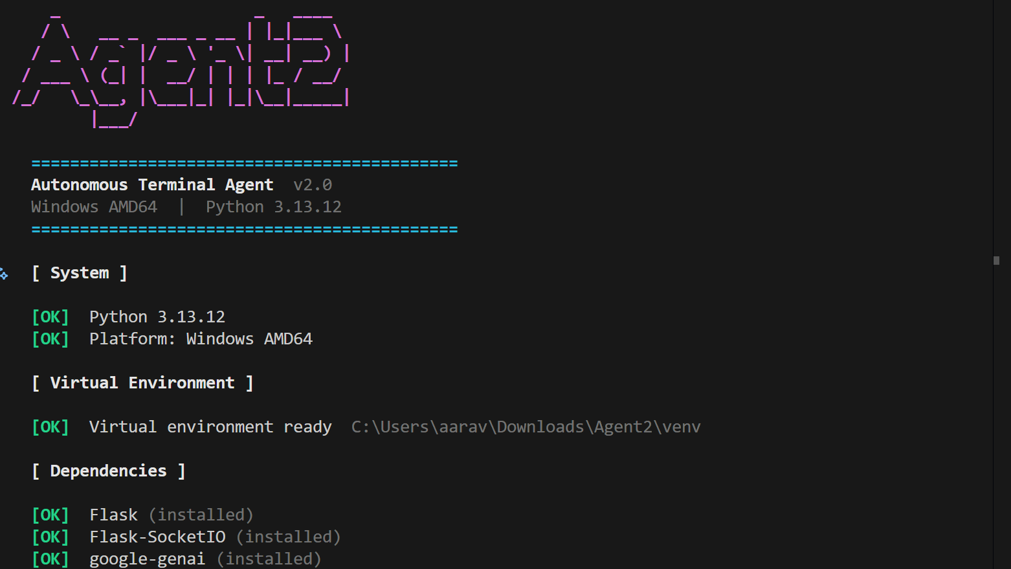Click "Python 3.13.12" in the System section
The width and height of the screenshot is (1011, 569).
click(x=157, y=317)
